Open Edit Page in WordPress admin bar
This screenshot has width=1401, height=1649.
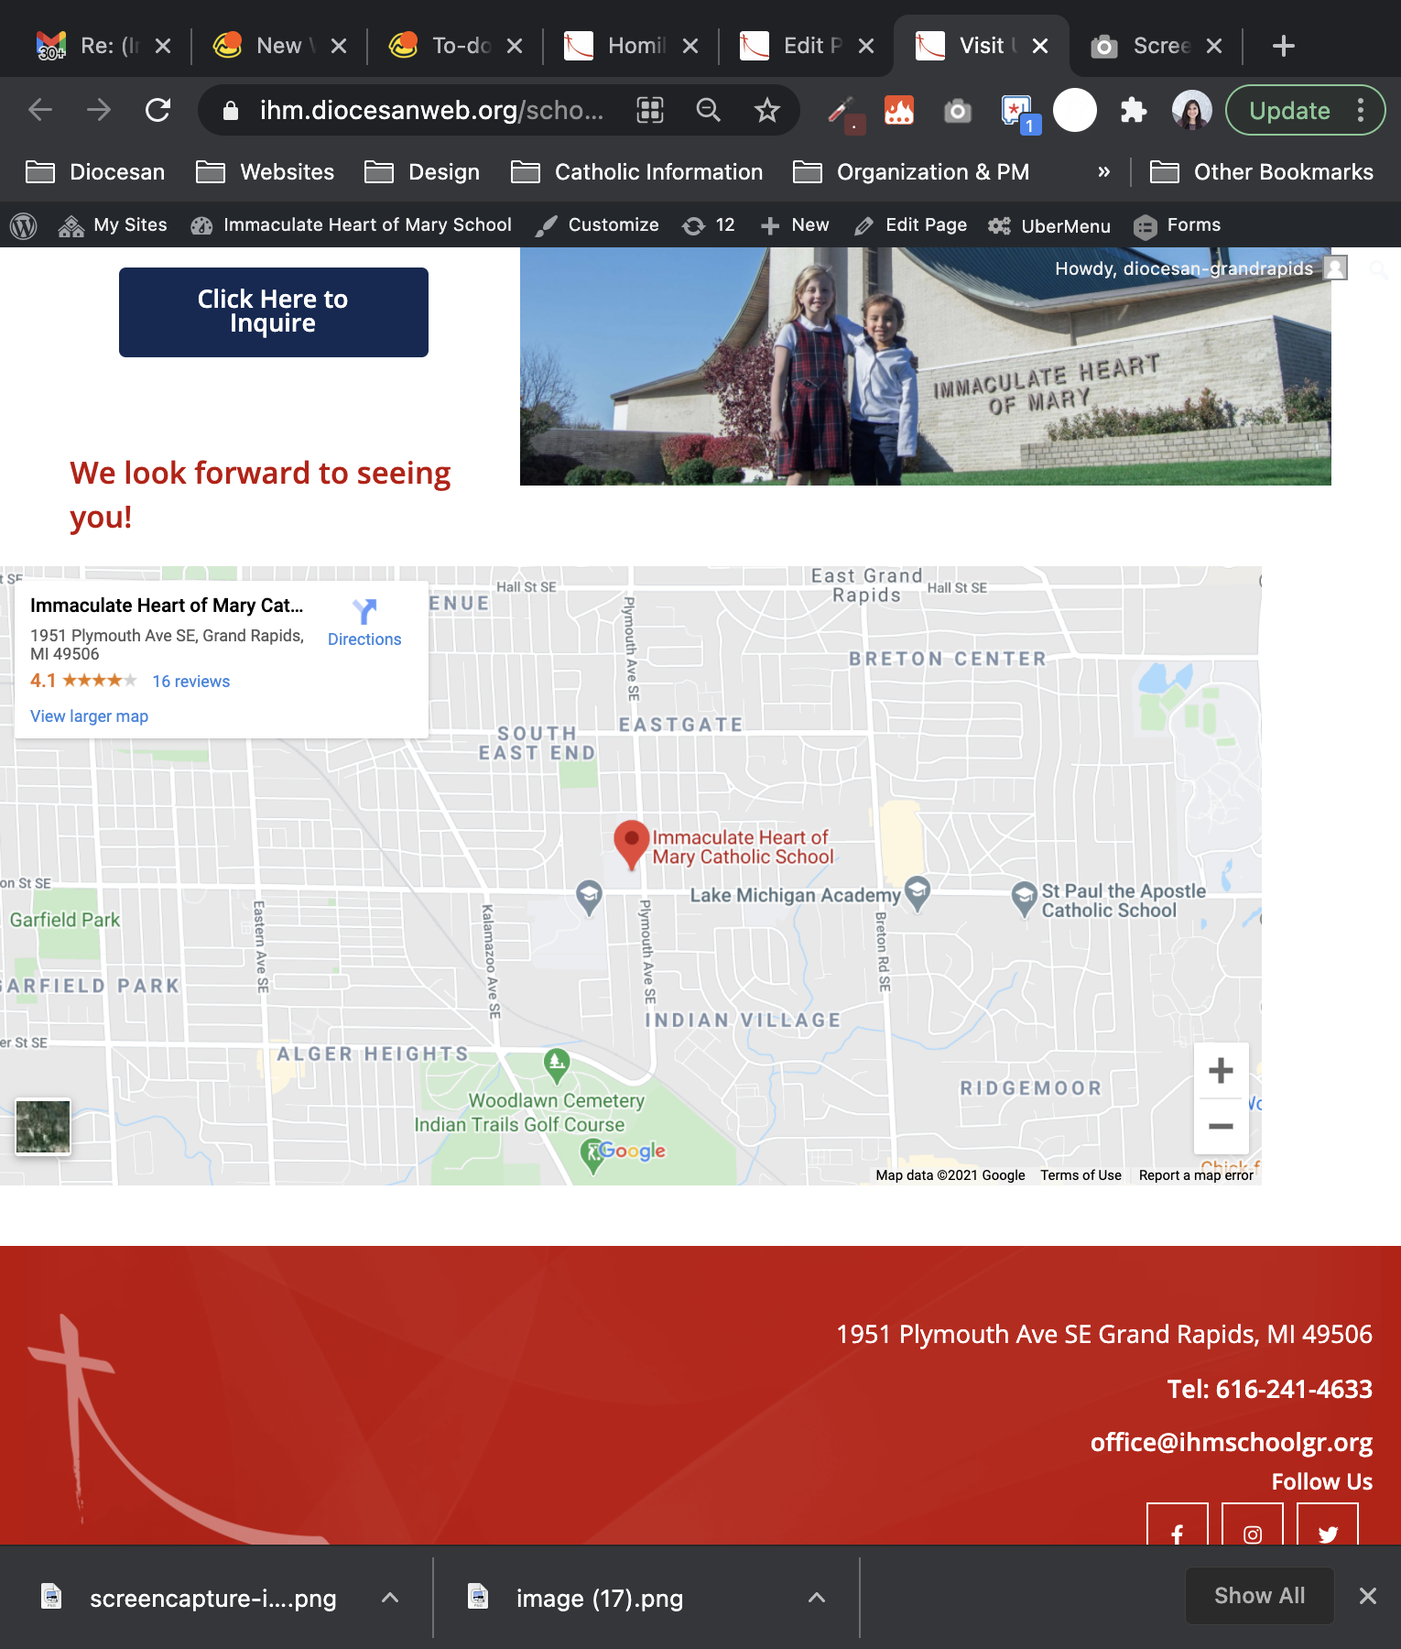pos(911,225)
